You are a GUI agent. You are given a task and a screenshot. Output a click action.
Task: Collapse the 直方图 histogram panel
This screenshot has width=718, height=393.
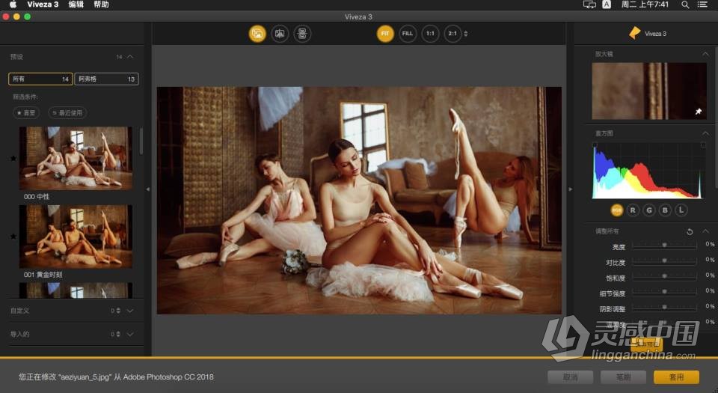coord(705,133)
